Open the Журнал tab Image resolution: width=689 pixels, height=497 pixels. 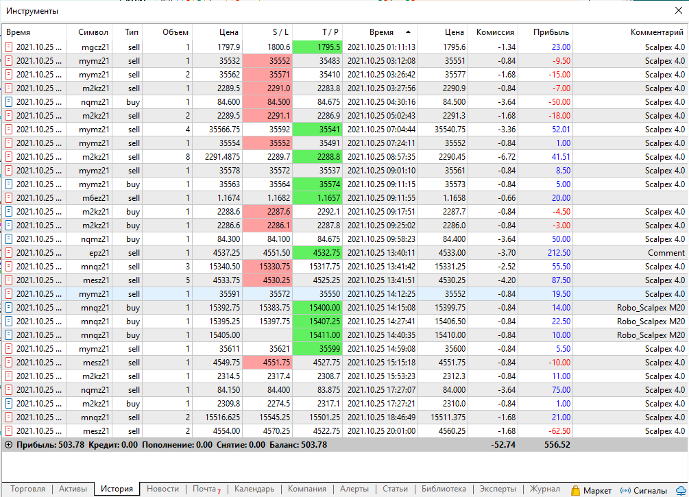point(545,489)
